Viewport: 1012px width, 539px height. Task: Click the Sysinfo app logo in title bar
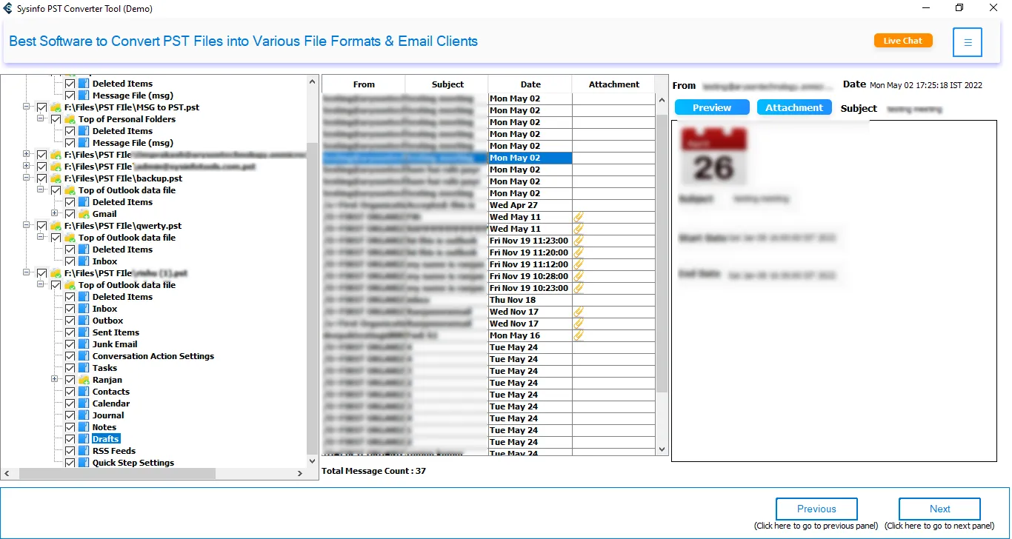click(x=8, y=8)
